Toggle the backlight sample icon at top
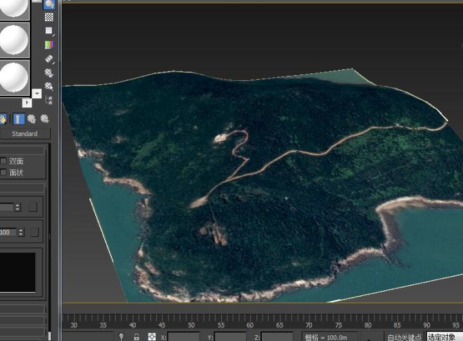The width and height of the screenshot is (463, 341). click(x=49, y=4)
